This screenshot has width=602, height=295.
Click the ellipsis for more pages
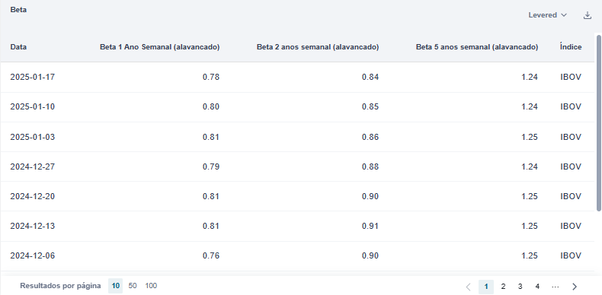point(555,287)
